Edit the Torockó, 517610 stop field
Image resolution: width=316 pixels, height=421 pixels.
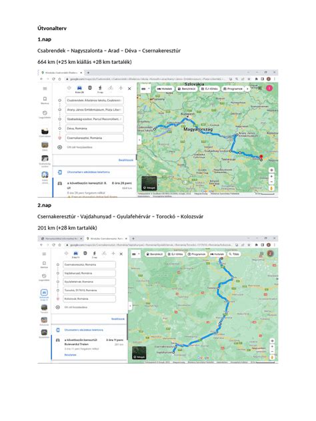pyautogui.click(x=89, y=290)
